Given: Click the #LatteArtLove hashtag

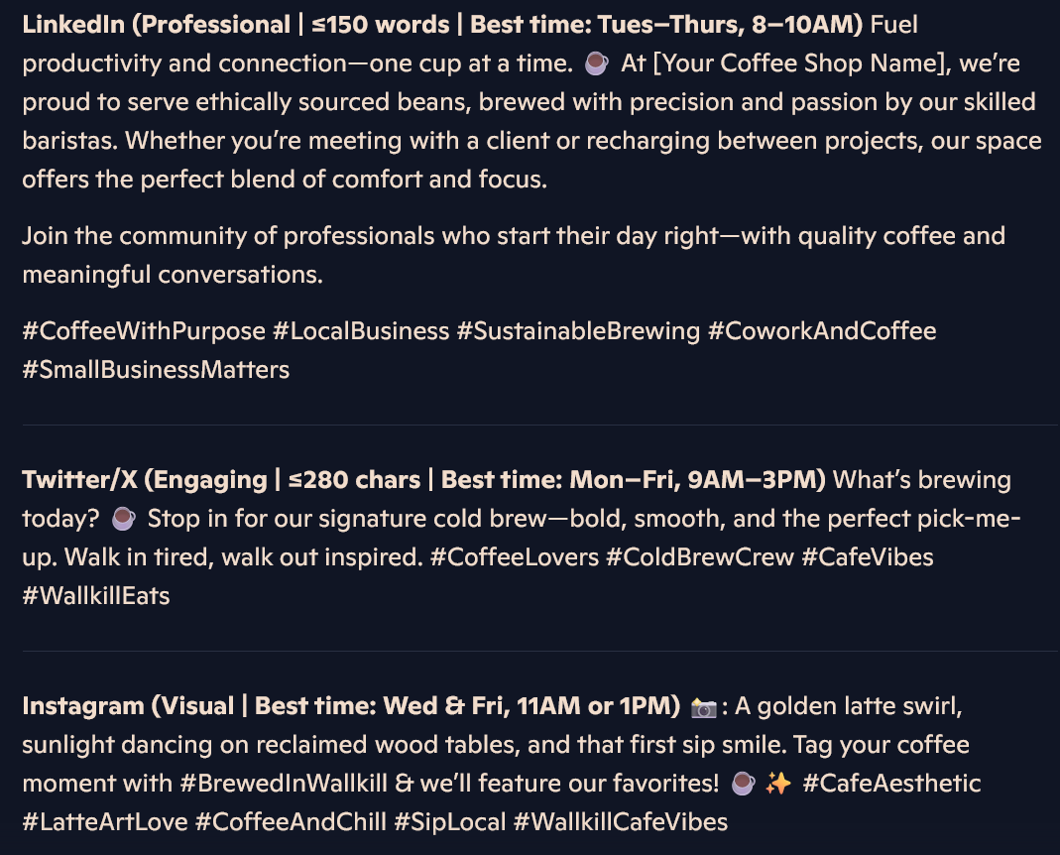Looking at the screenshot, I should (105, 822).
